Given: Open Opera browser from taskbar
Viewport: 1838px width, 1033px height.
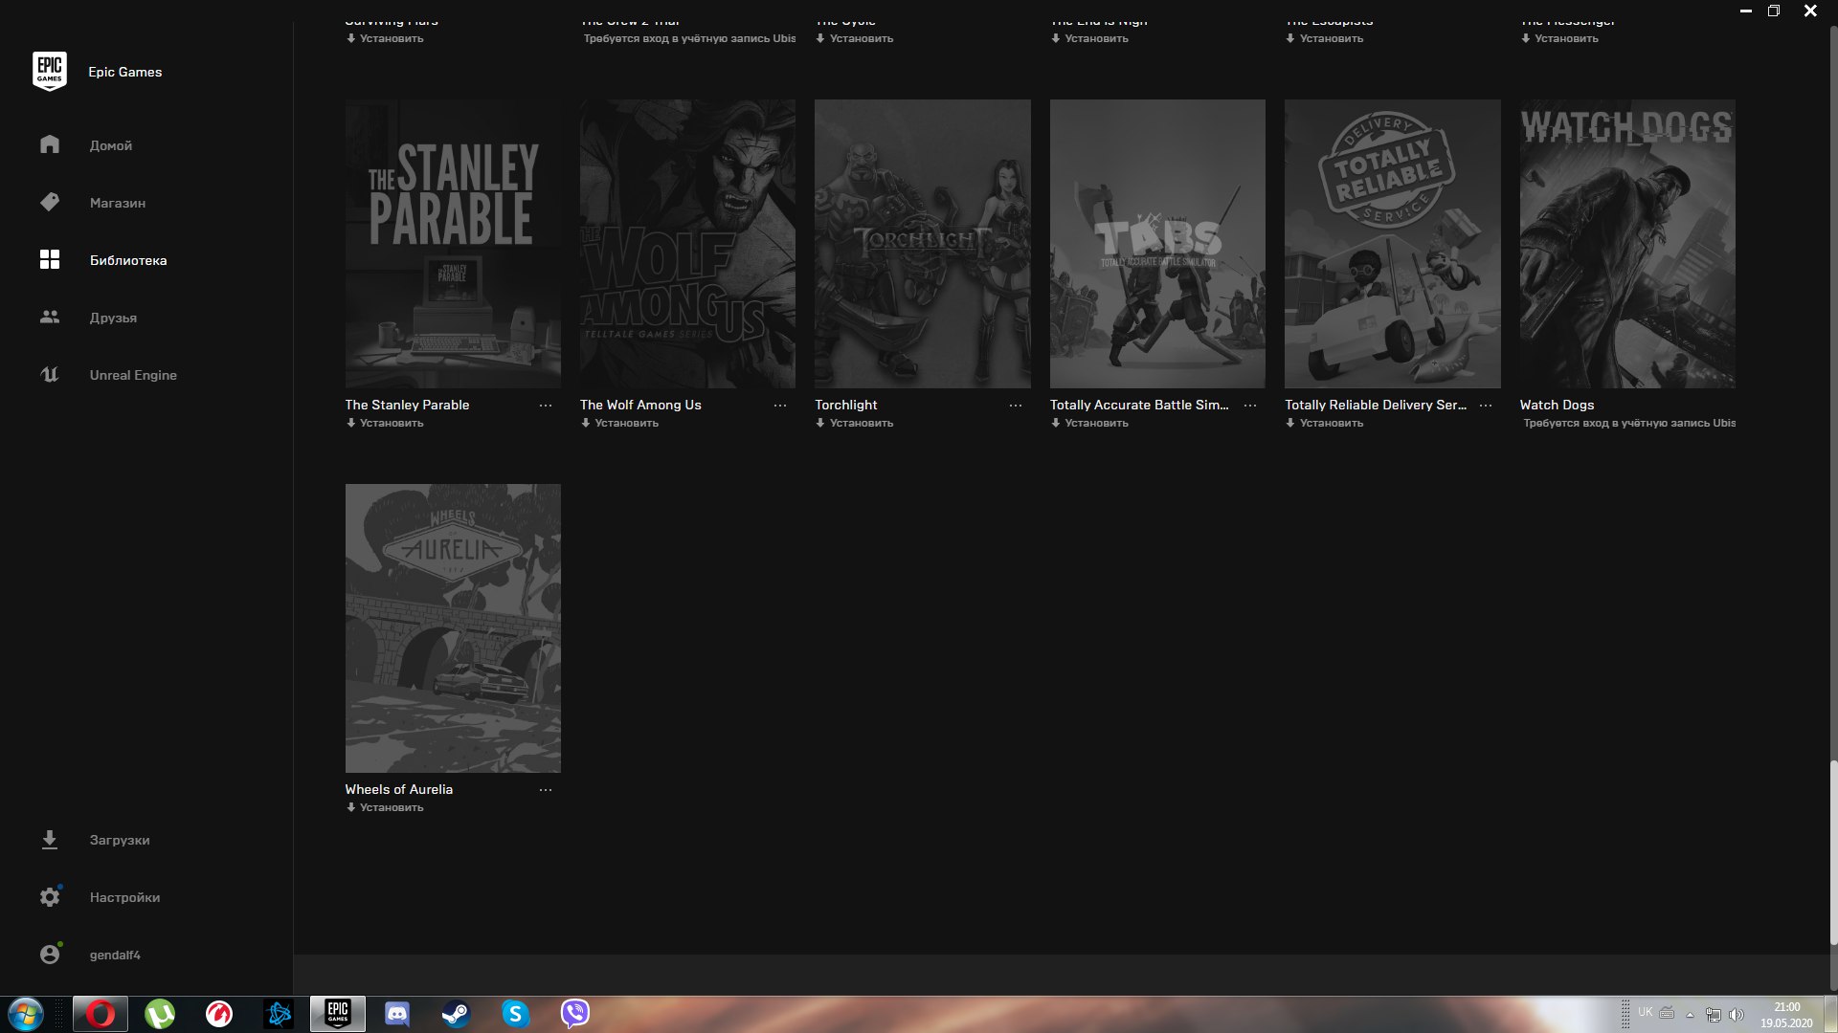Looking at the screenshot, I should tap(101, 1014).
